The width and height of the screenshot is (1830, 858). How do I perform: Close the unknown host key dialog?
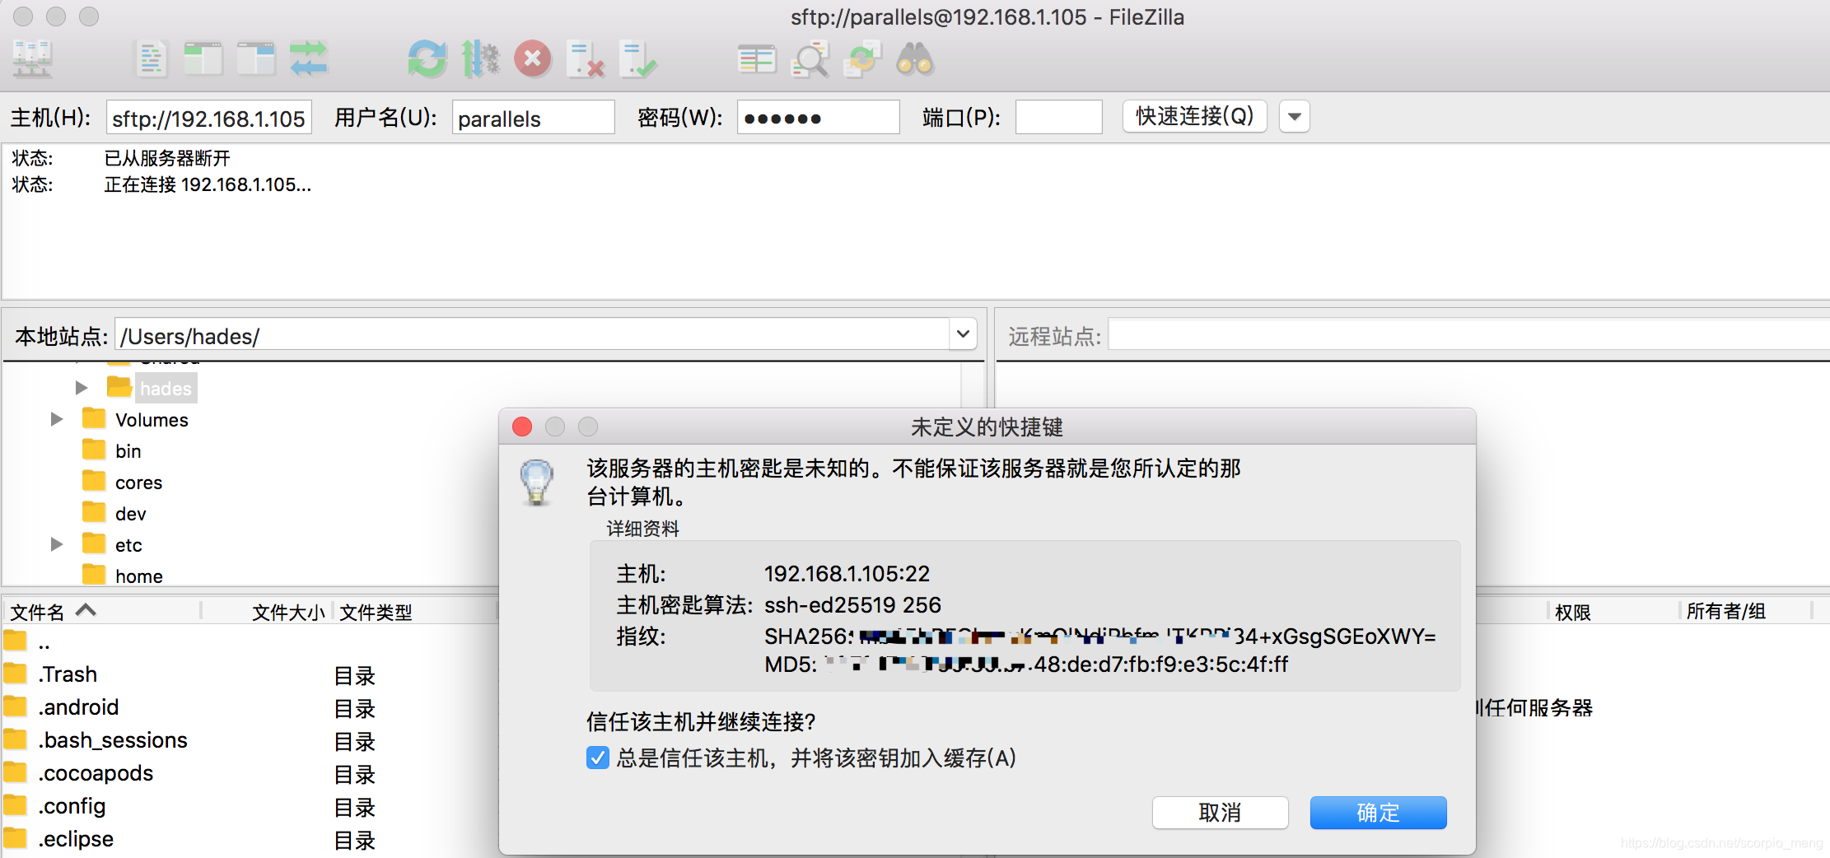[522, 427]
